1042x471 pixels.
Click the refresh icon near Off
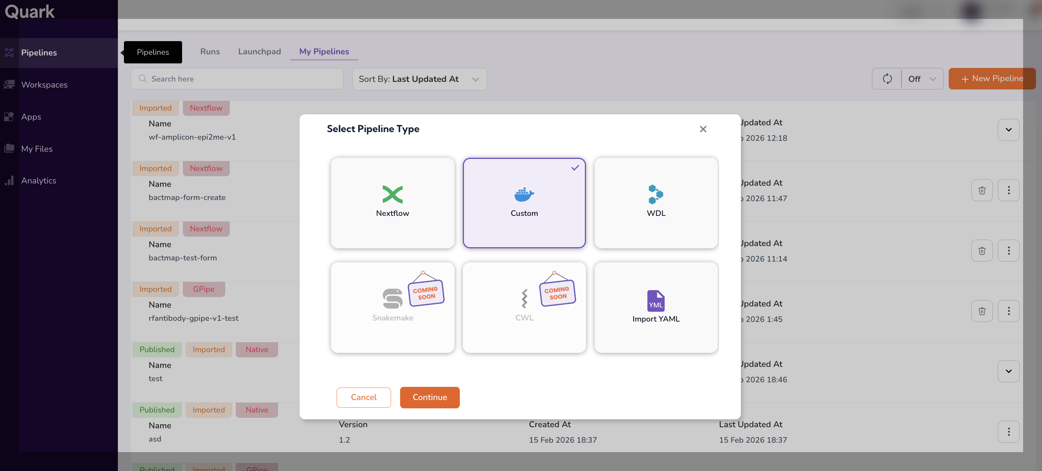[x=887, y=79]
